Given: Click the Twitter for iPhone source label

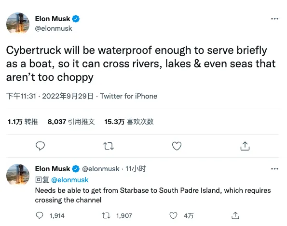Looking at the screenshot, I should tap(129, 96).
